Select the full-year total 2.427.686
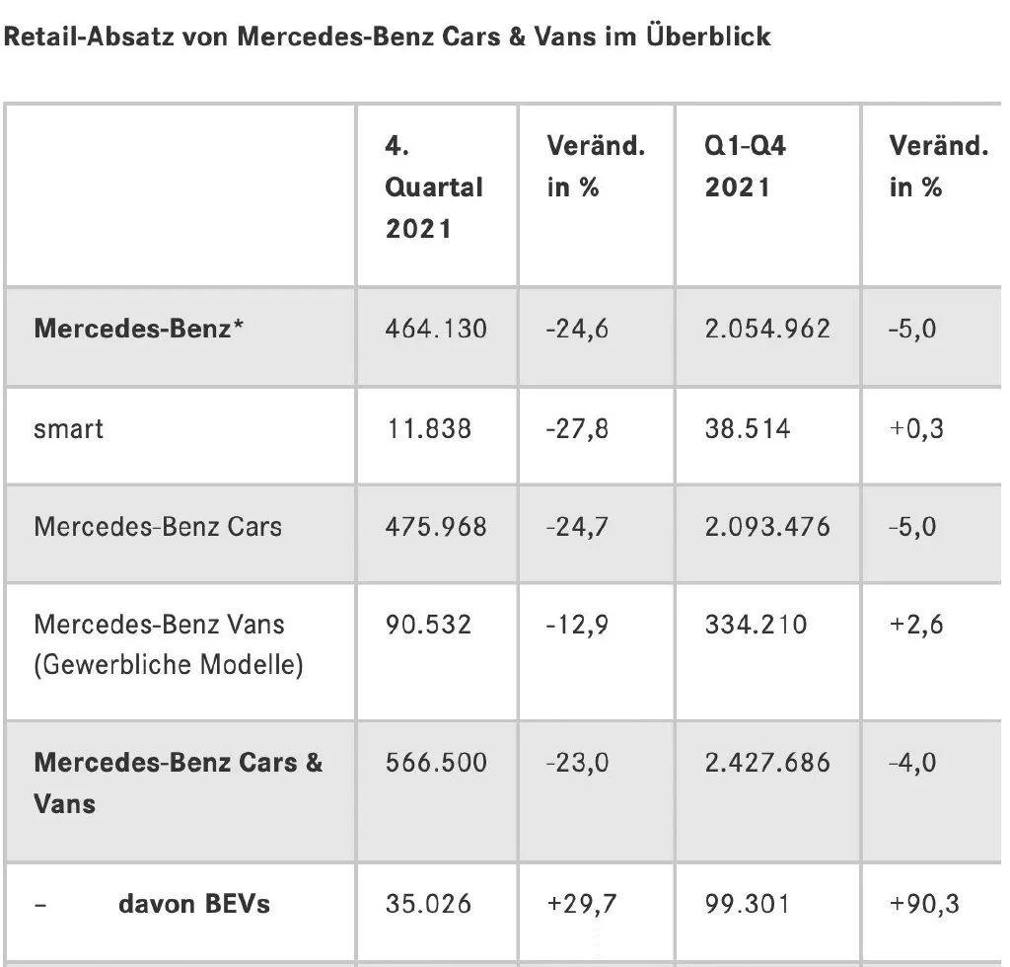The width and height of the screenshot is (1010, 967). click(767, 763)
